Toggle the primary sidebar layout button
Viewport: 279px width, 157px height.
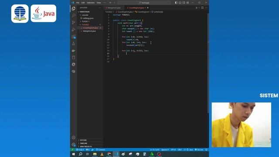pyautogui.click(x=176, y=3)
